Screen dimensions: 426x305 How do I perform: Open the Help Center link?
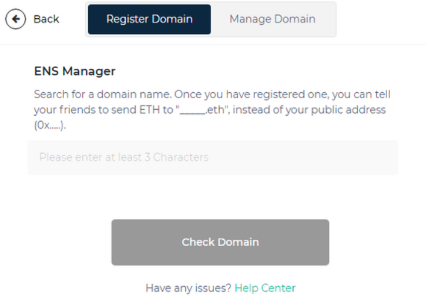[x=265, y=288]
